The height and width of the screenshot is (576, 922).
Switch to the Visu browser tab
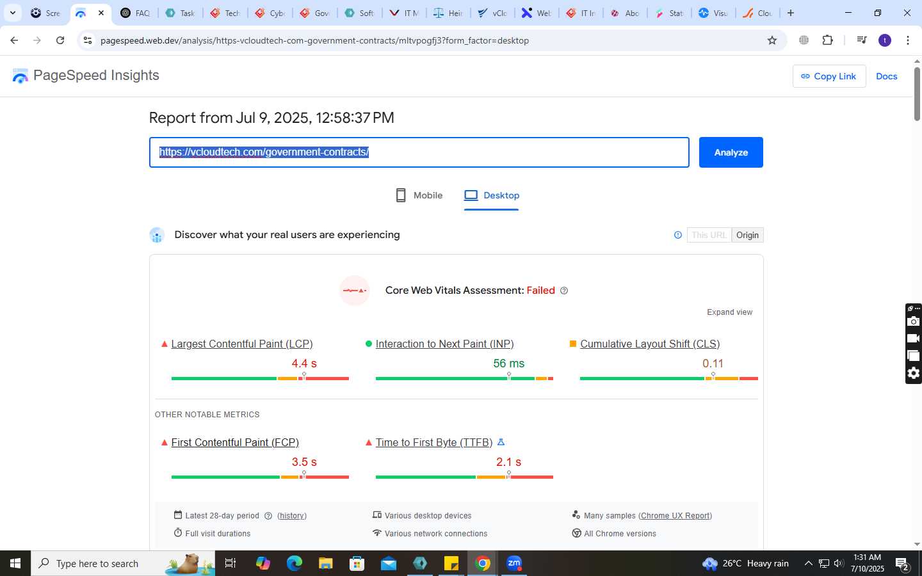pos(713,13)
